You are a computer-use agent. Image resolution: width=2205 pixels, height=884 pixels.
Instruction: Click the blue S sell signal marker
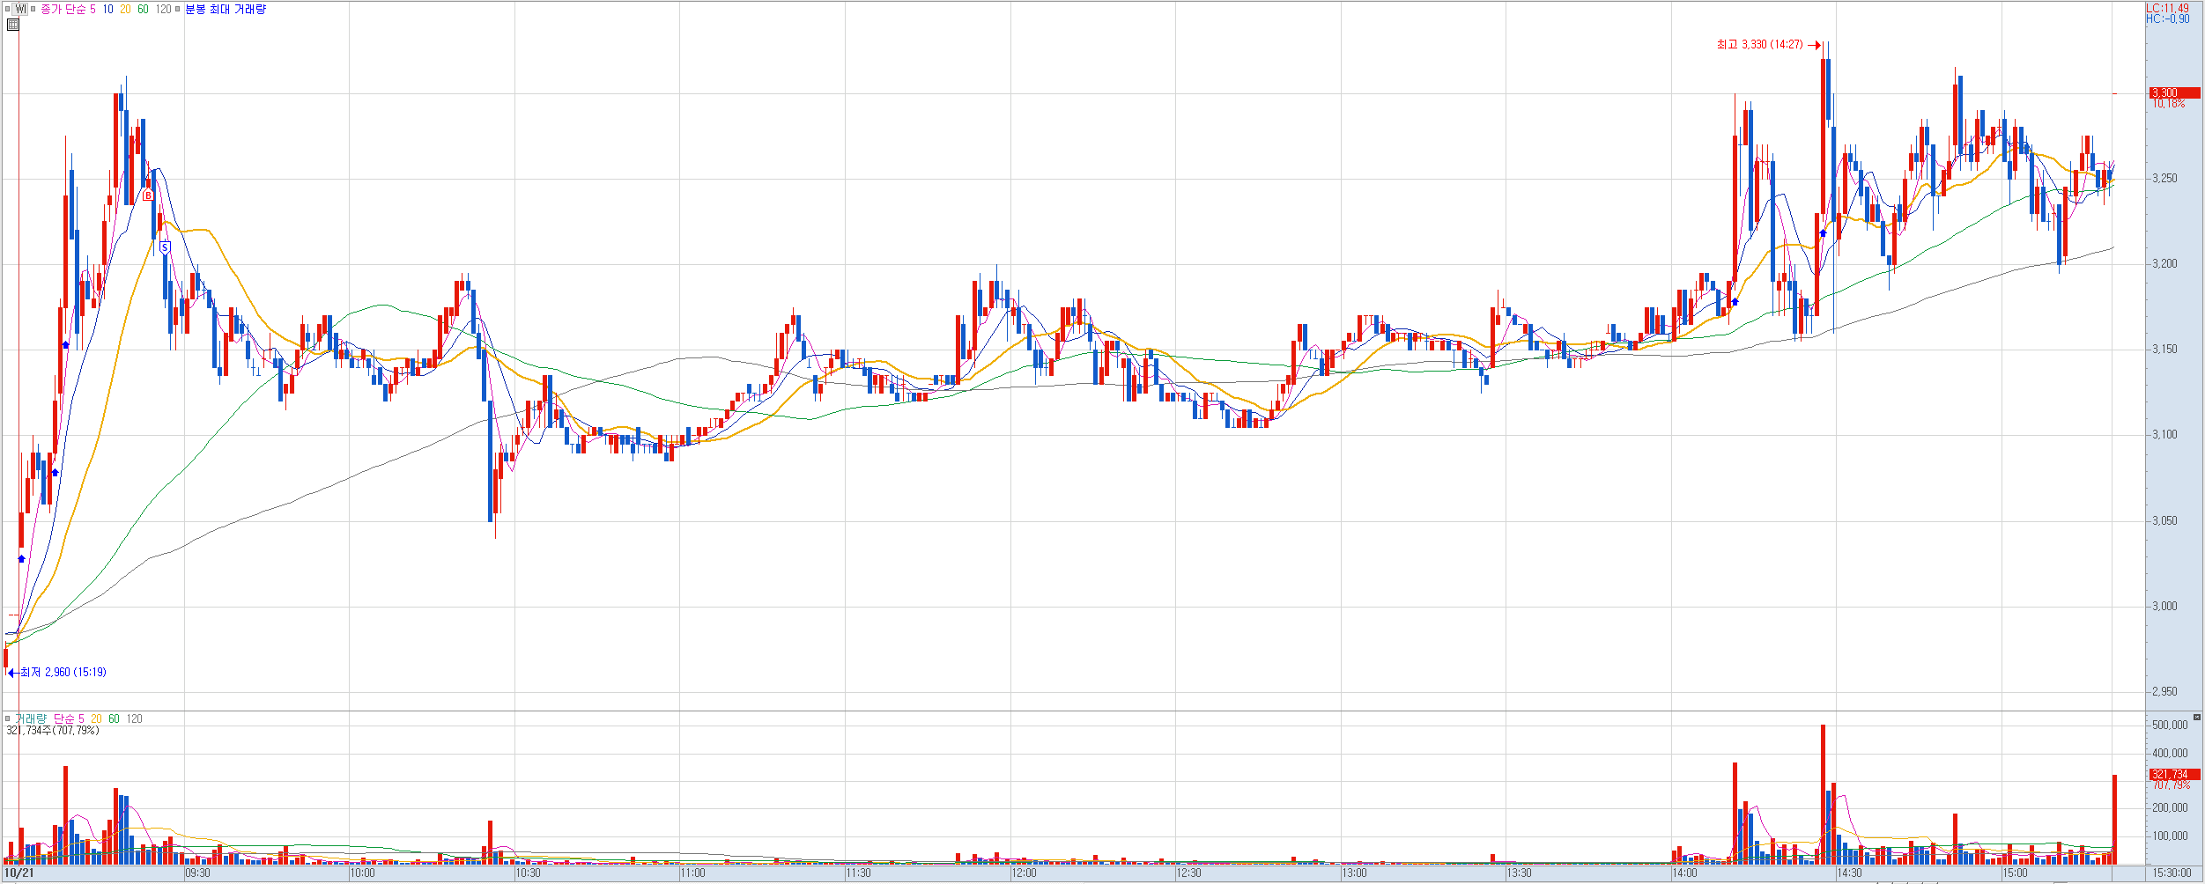click(x=165, y=248)
